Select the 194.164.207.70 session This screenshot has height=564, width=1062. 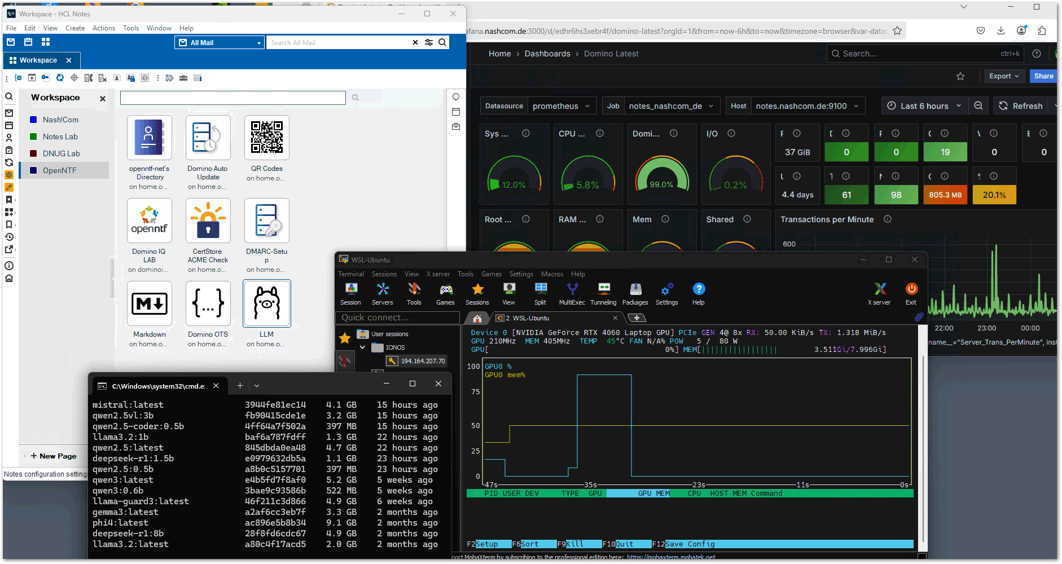click(417, 361)
